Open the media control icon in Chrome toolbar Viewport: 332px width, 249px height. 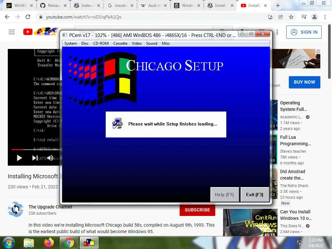click(x=304, y=17)
